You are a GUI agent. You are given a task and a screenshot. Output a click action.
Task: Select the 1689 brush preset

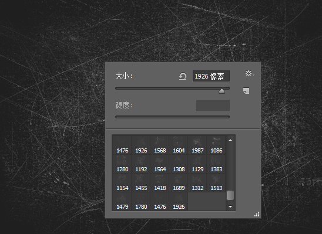pyautogui.click(x=179, y=182)
